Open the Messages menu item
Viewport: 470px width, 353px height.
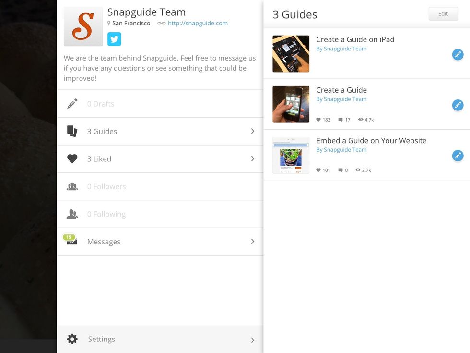coord(104,242)
